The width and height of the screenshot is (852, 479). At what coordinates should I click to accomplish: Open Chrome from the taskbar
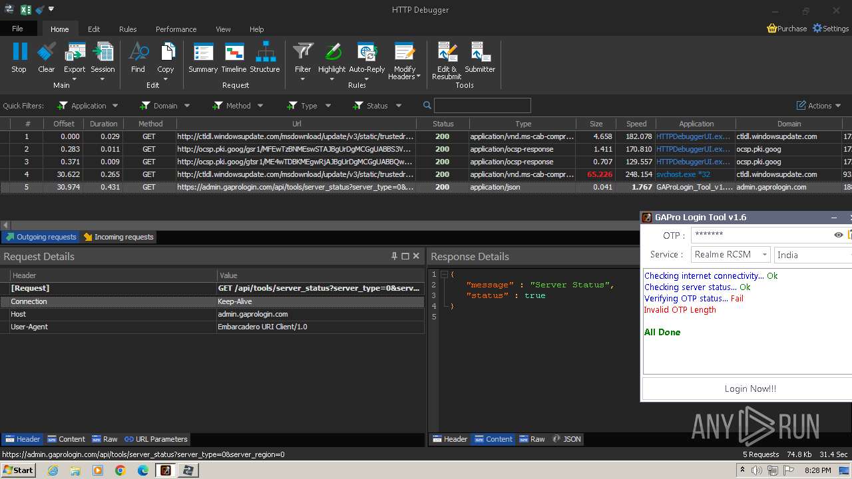coord(120,470)
